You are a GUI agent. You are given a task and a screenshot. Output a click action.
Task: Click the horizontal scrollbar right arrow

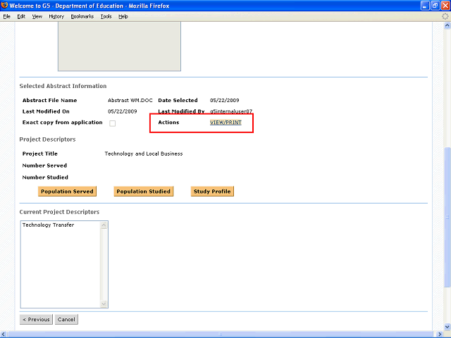(440, 334)
